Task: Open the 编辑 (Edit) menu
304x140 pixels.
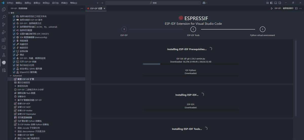Action: (19, 3)
